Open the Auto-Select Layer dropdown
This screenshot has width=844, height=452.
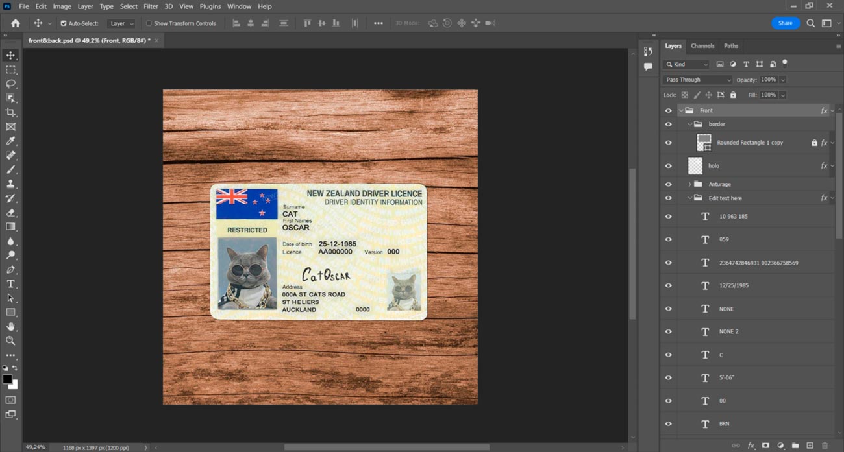click(x=121, y=23)
